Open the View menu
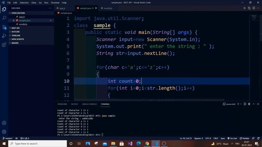262x147 pixels. 34,3
